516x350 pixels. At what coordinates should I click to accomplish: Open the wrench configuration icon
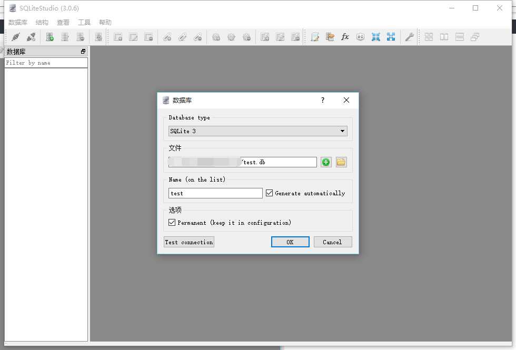click(x=409, y=37)
